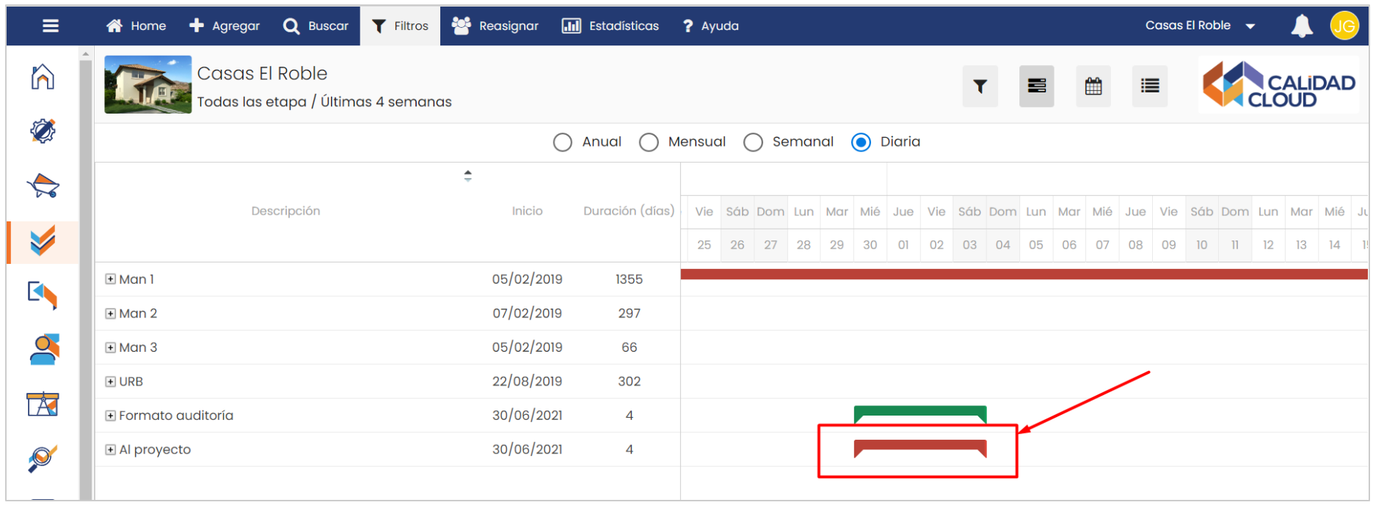
Task: Select the Anual radio button
Action: click(563, 142)
